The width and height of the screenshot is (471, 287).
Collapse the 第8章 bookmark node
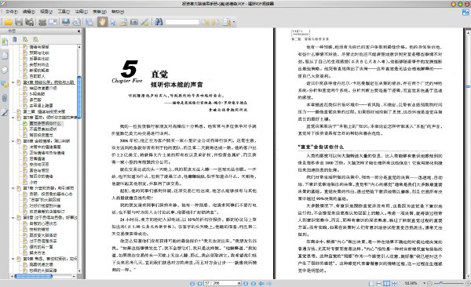pos(13,218)
